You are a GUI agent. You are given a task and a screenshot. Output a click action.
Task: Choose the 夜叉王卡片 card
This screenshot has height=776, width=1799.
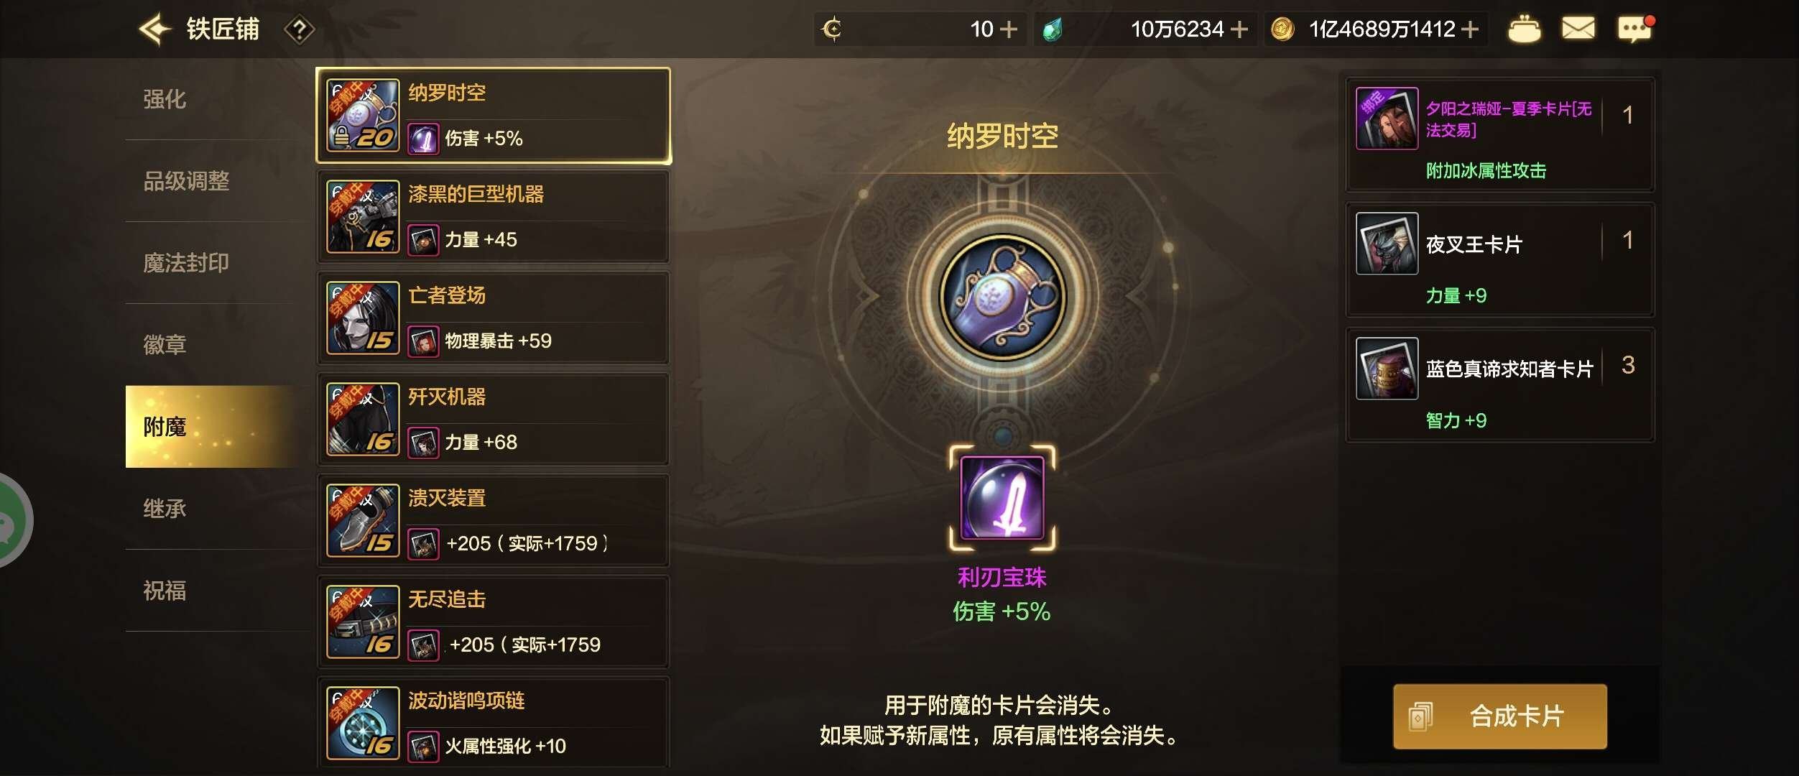point(1500,260)
